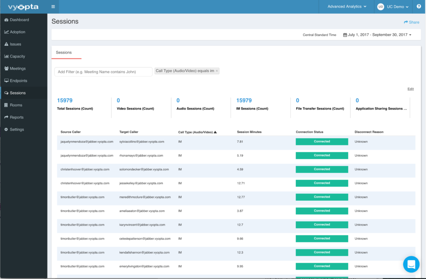Image resolution: width=426 pixels, height=279 pixels.
Task: Click the Vyopta logo
Action: 23,7
